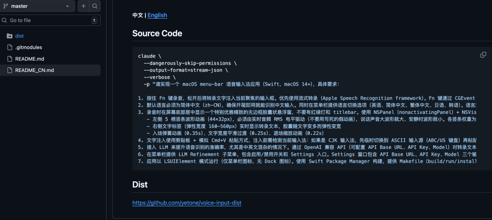
Task: Open the .gitmodules file
Action: [29, 47]
